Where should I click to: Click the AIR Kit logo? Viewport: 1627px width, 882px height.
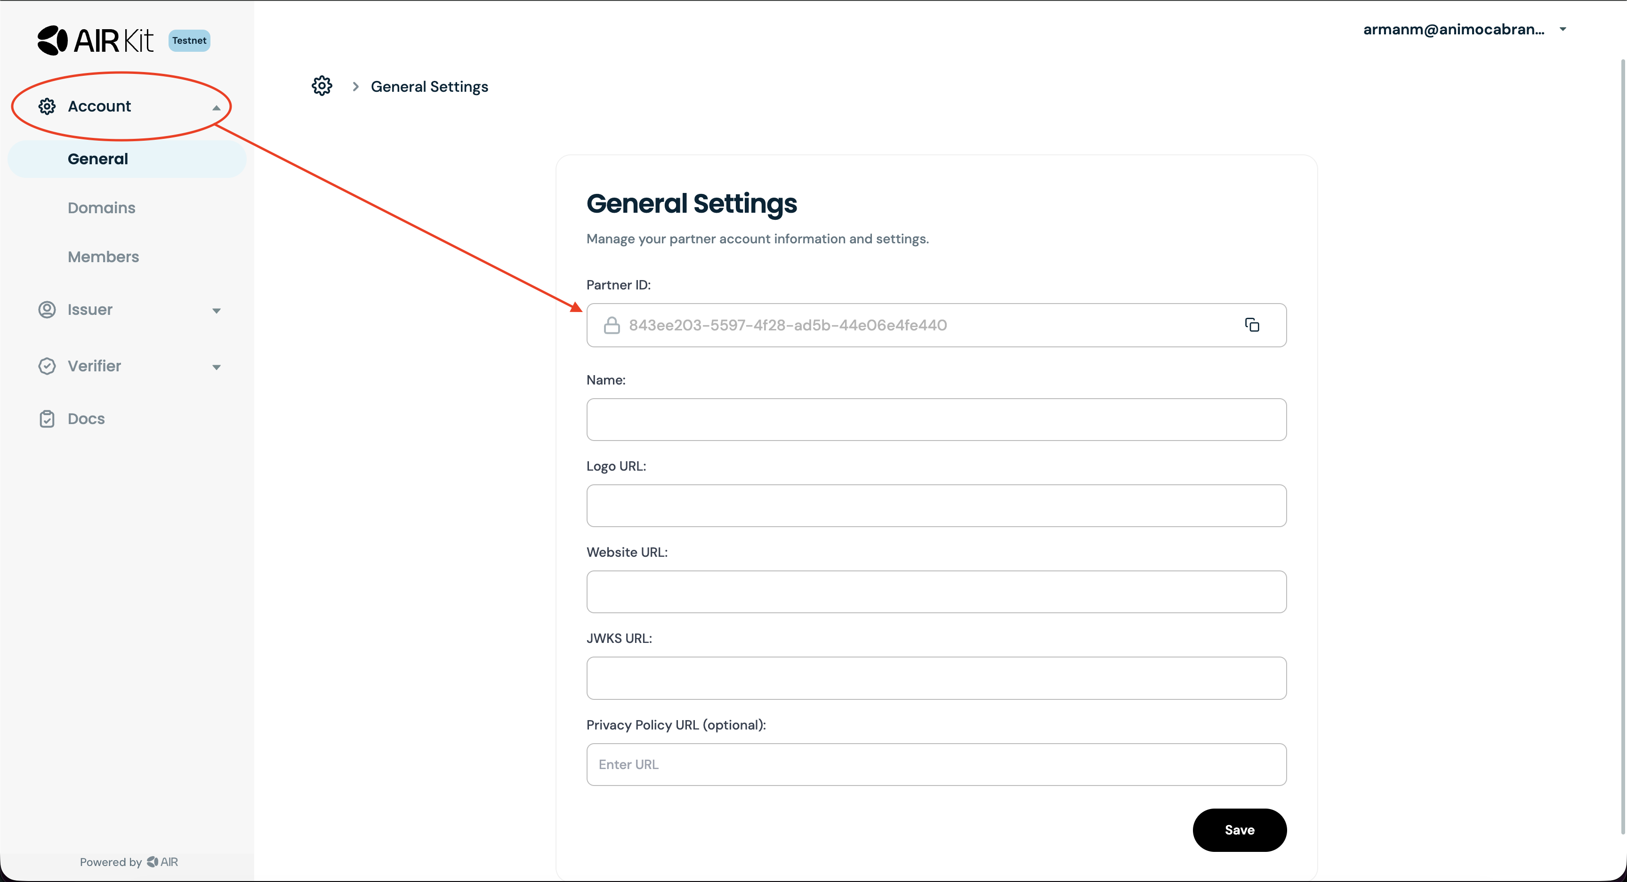point(96,40)
